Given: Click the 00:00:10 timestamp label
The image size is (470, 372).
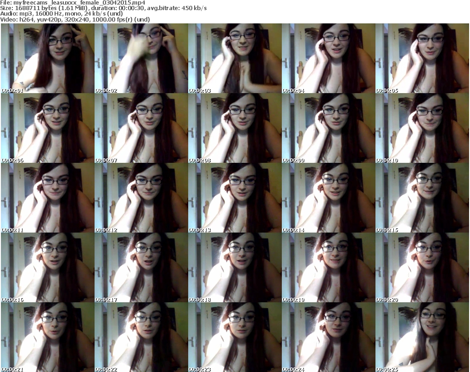Looking at the screenshot, I should 387,161.
